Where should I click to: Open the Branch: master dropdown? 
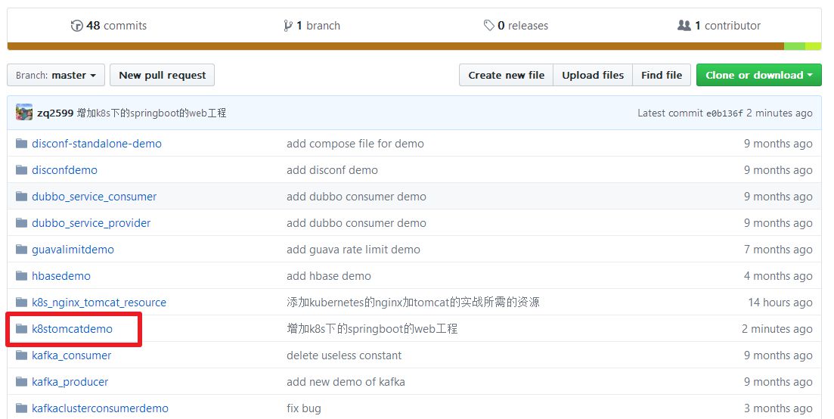click(56, 75)
